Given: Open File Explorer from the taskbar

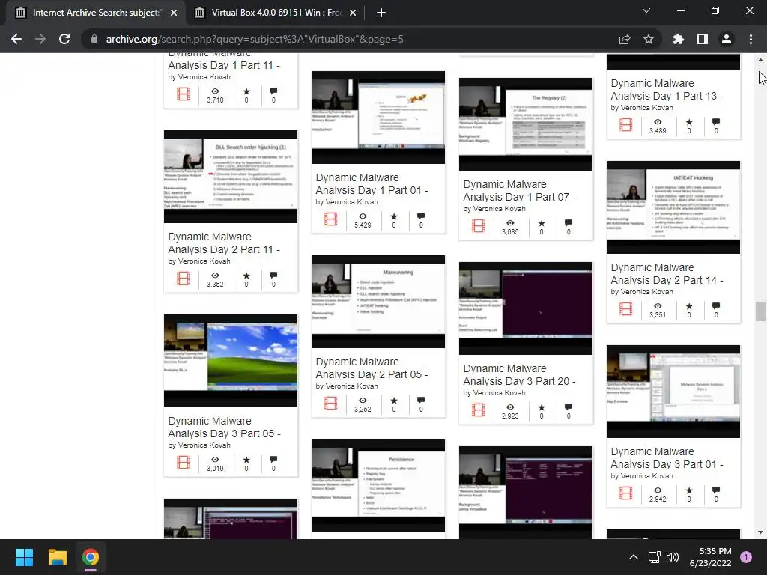Looking at the screenshot, I should [x=57, y=557].
